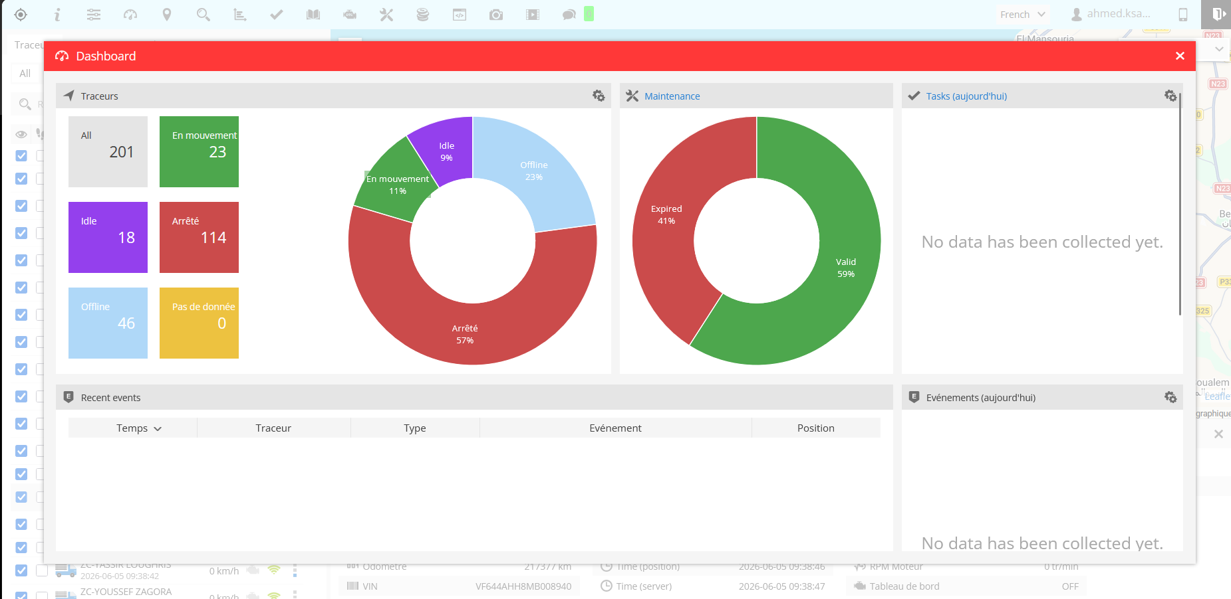This screenshot has width=1231, height=599.
Task: Click the locate/target icon in top toolbar
Action: [x=21, y=15]
